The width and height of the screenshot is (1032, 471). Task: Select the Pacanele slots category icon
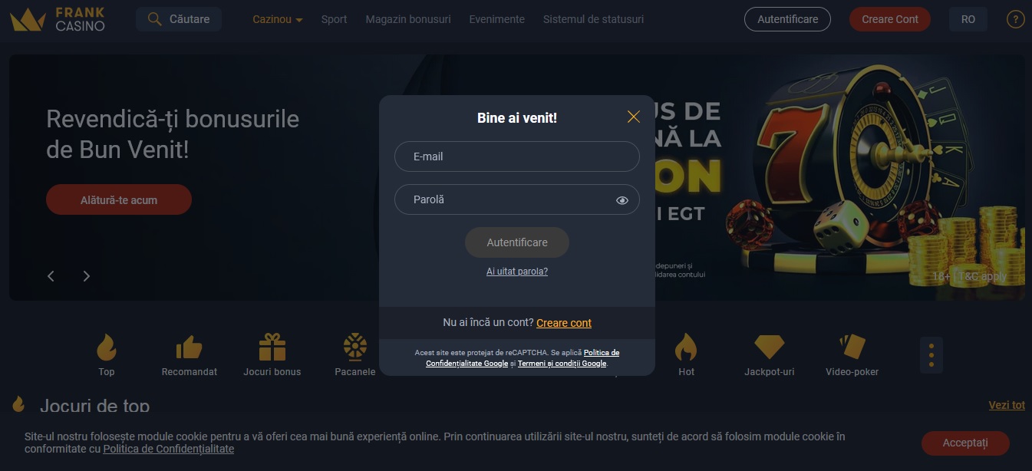[355, 347]
